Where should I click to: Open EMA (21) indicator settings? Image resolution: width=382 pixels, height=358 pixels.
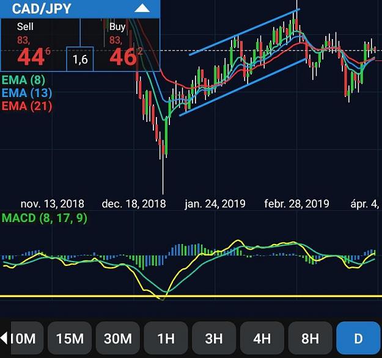27,106
